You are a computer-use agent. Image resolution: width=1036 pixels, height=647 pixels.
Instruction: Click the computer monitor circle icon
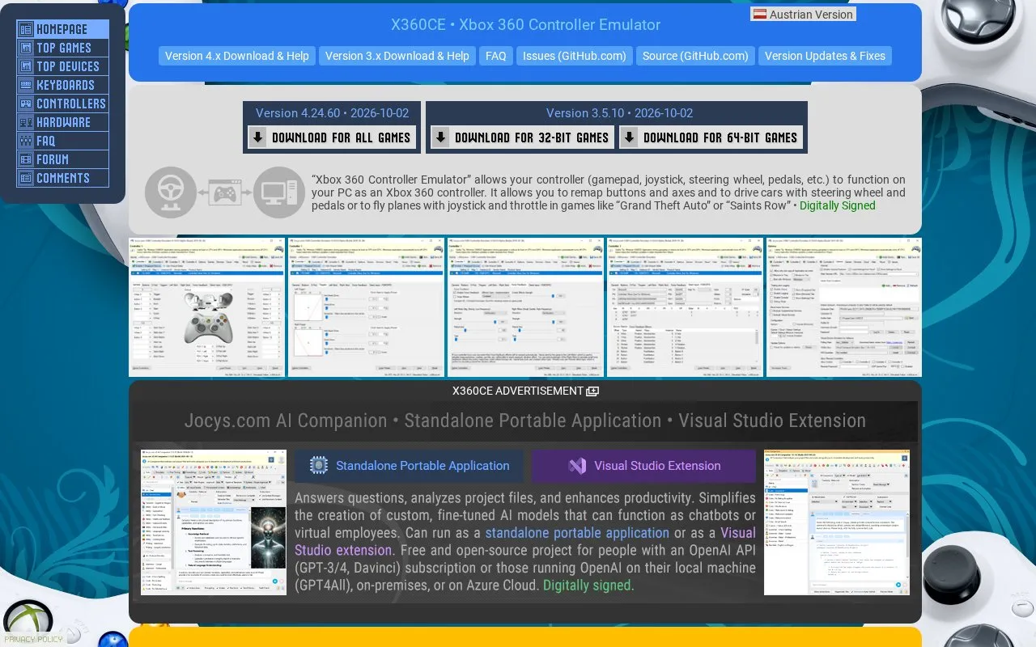click(279, 192)
